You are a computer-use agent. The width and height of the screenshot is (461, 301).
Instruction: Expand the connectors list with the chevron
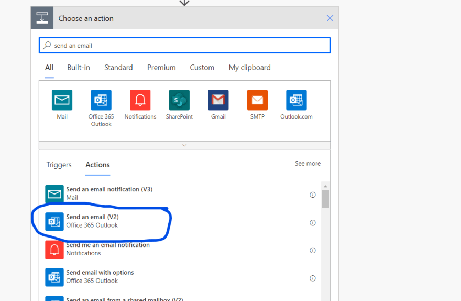(x=184, y=145)
